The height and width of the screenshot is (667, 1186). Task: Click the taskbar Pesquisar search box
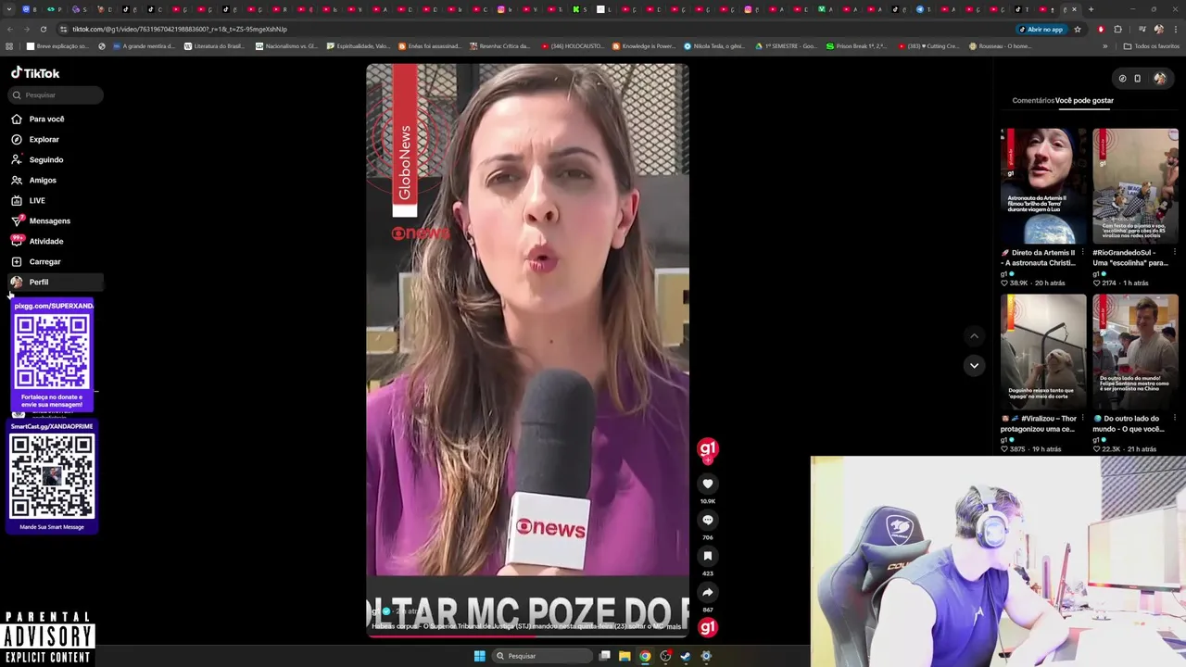(x=543, y=656)
